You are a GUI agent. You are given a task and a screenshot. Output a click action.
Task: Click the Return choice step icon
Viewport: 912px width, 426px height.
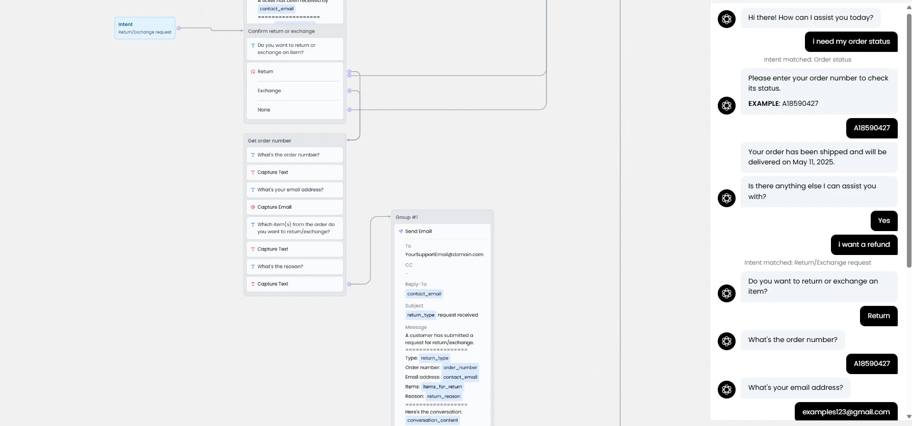[x=253, y=72]
